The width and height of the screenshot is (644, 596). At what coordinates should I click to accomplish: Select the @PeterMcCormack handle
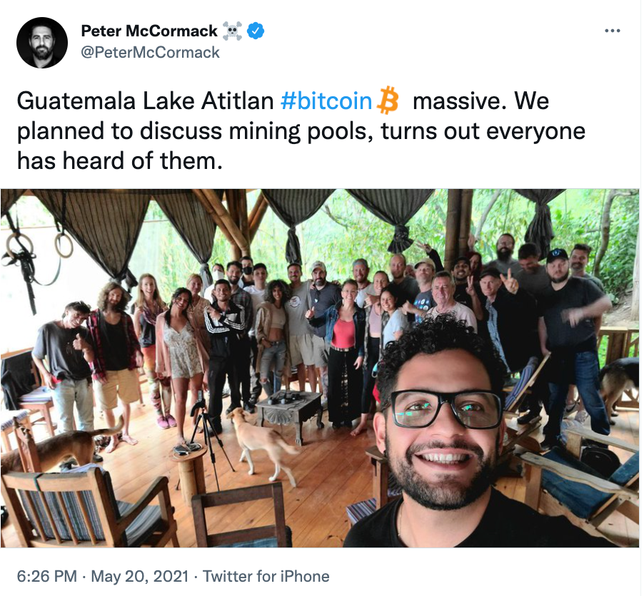pyautogui.click(x=151, y=52)
